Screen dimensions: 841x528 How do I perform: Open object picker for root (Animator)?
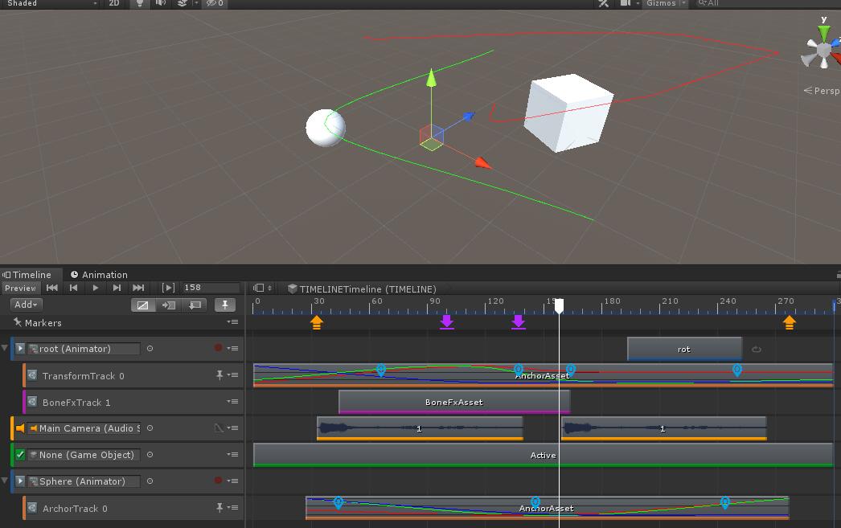(x=150, y=349)
